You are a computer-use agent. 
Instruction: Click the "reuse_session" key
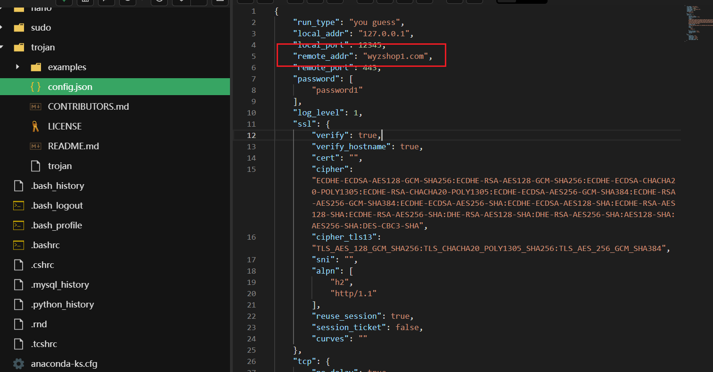[347, 316]
